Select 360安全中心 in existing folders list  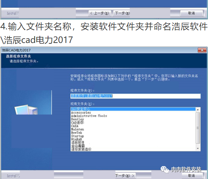[x=133, y=109]
